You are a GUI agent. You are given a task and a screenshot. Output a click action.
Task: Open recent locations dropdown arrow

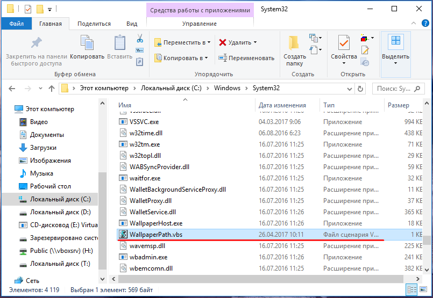(x=40, y=89)
